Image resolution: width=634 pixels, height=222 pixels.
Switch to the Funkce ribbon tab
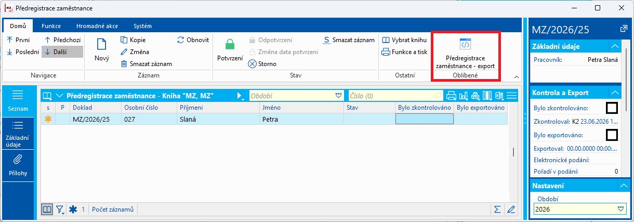pos(51,25)
